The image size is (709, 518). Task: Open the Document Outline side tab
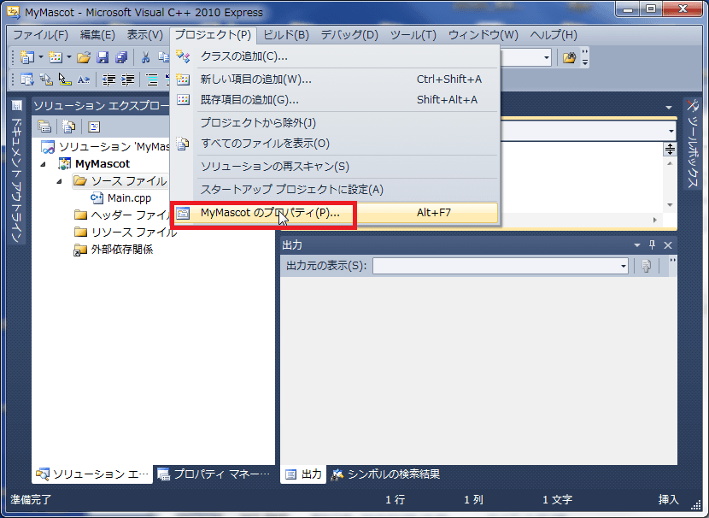(x=17, y=171)
